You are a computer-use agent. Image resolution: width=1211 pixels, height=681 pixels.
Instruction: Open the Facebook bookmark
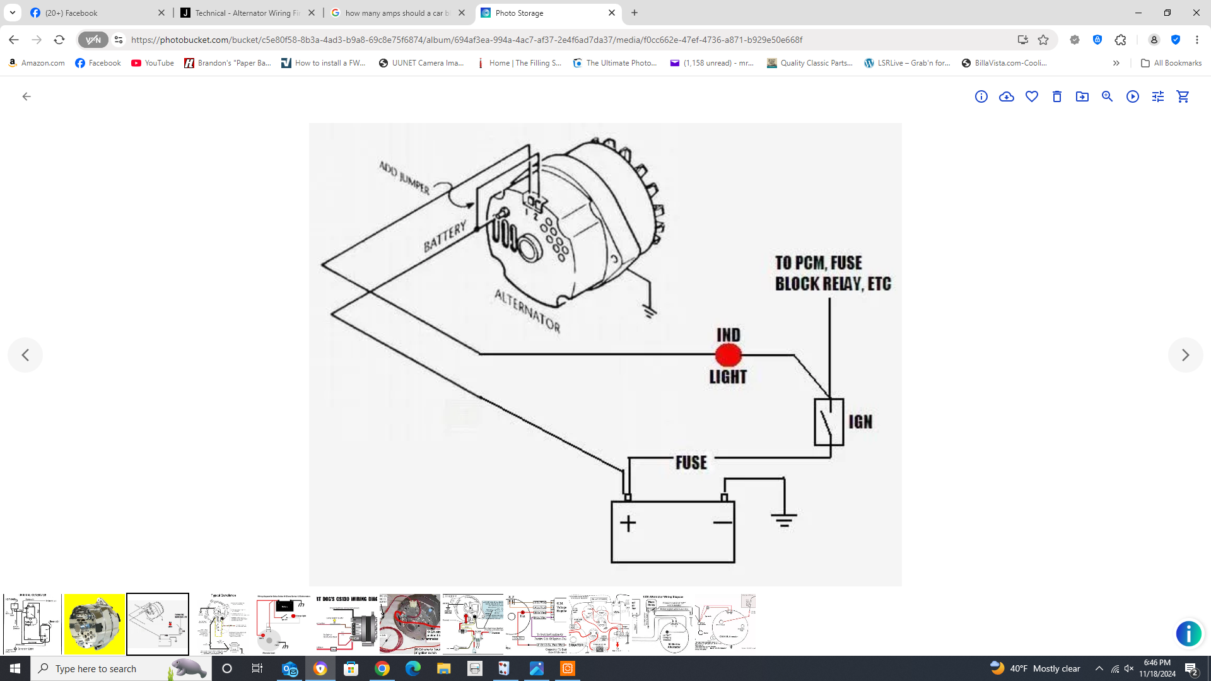(x=98, y=63)
